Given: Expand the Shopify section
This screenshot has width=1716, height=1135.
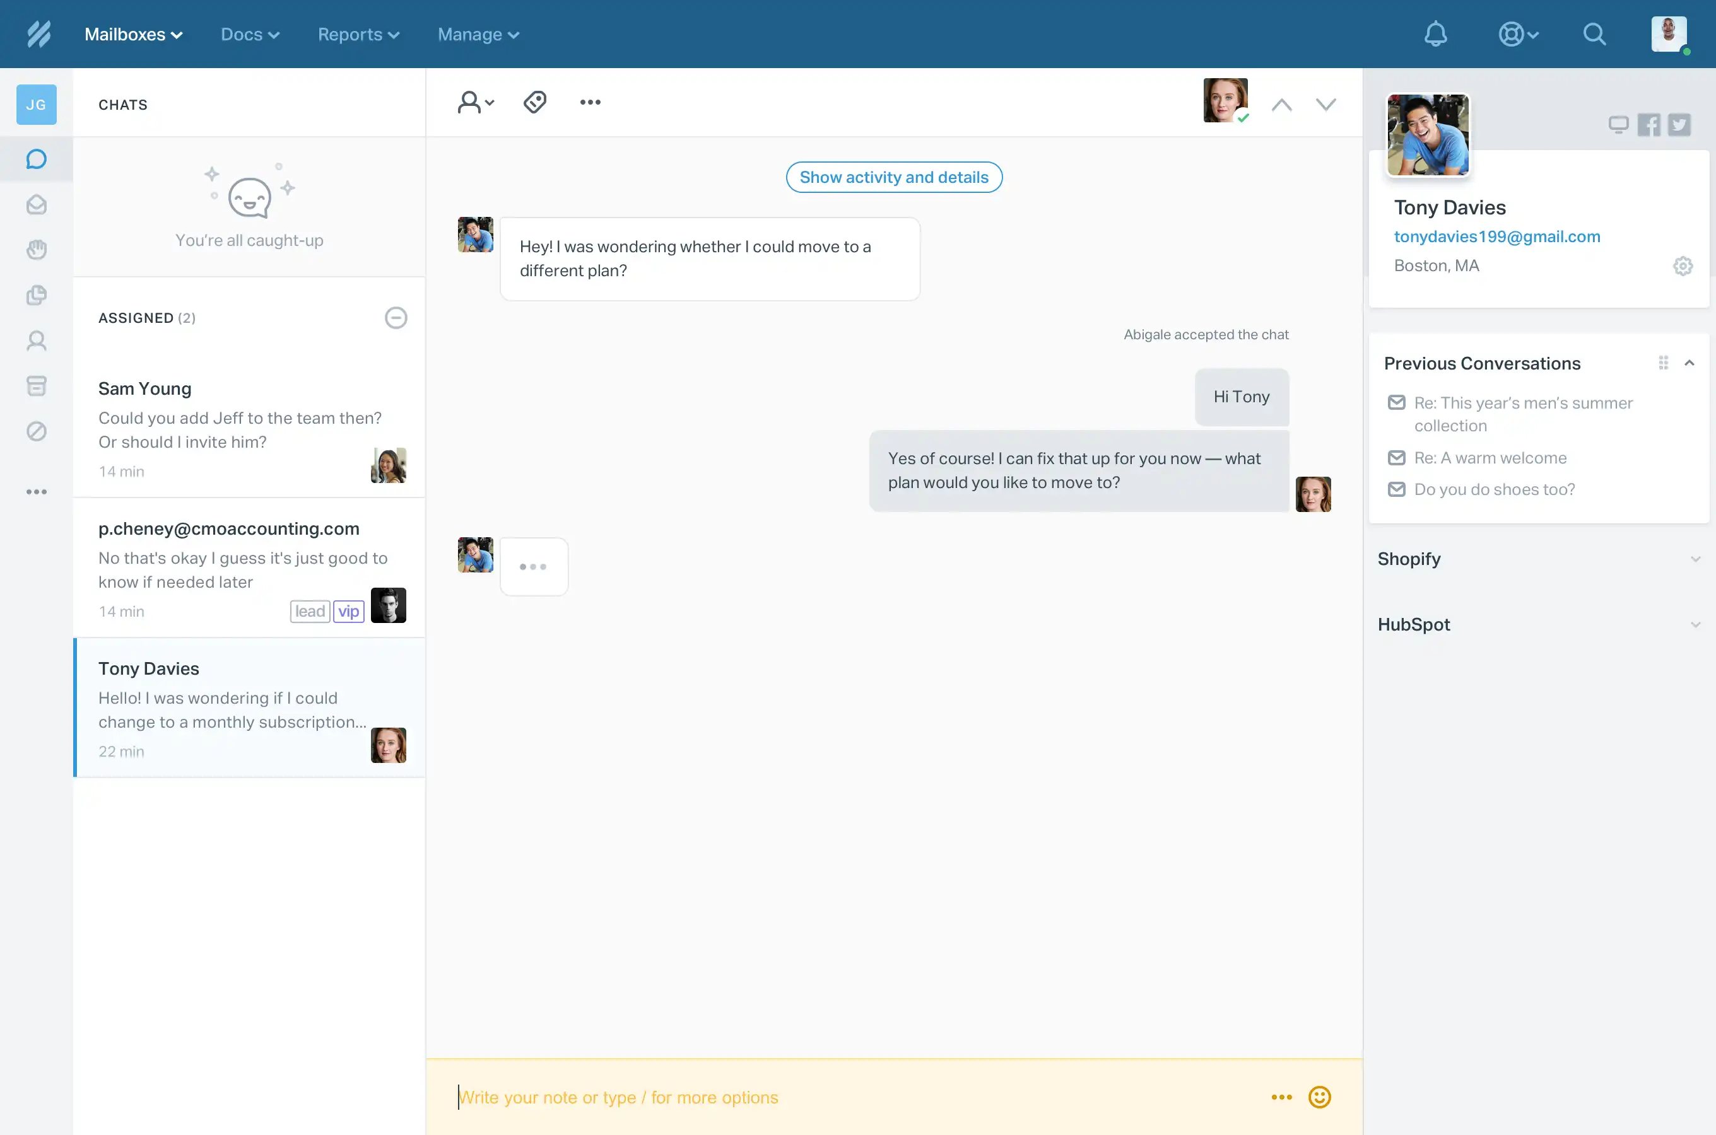Looking at the screenshot, I should 1695,559.
